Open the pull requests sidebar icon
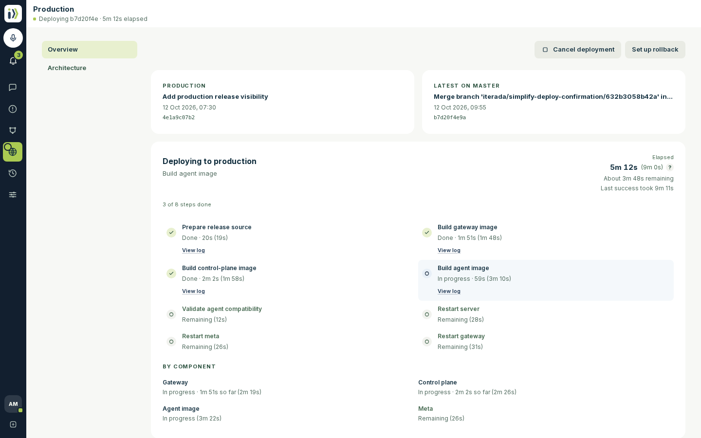This screenshot has height=438, width=701. 13,130
